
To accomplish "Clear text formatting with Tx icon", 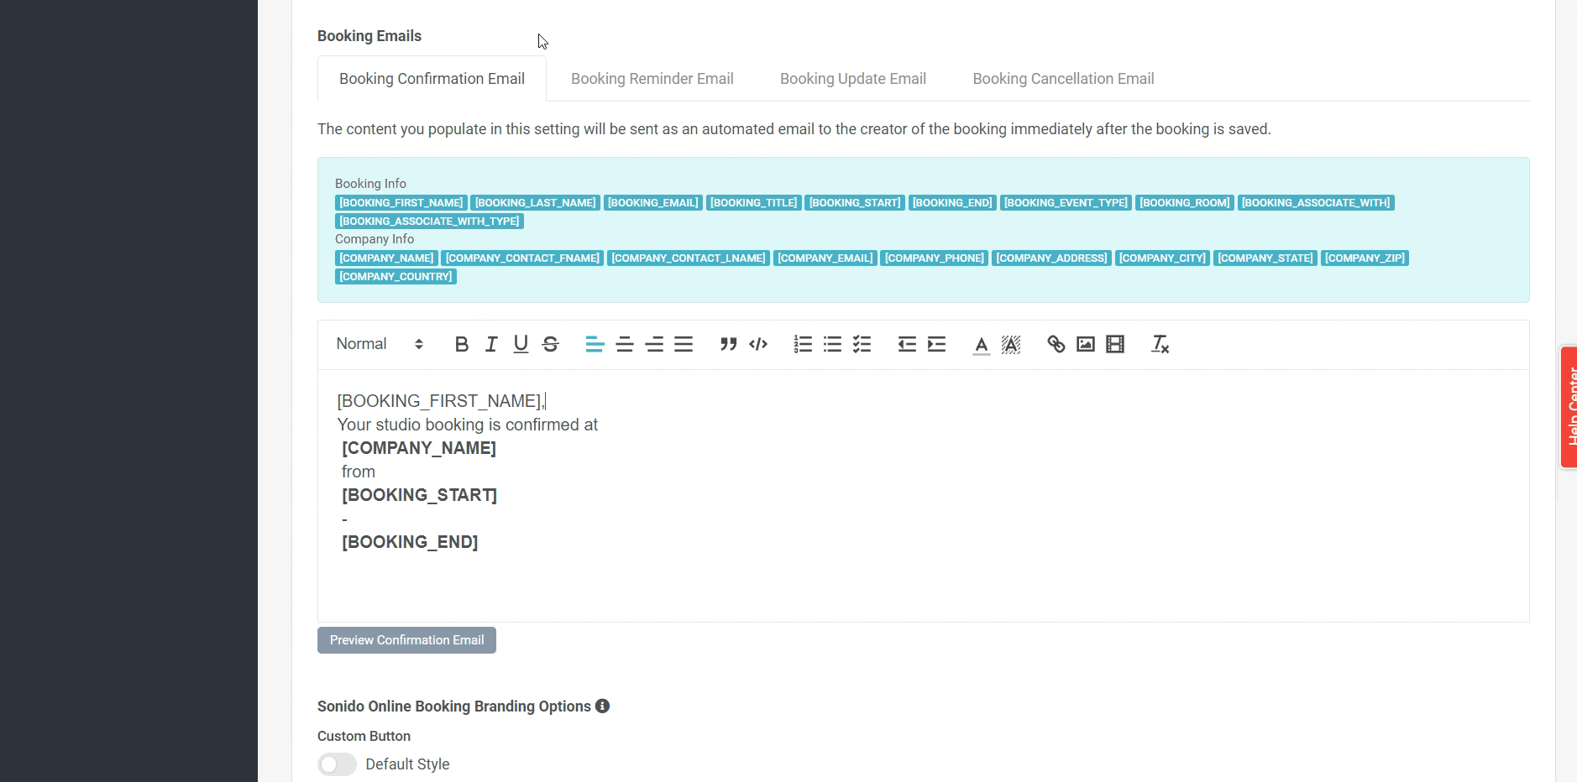I will click(x=1160, y=344).
